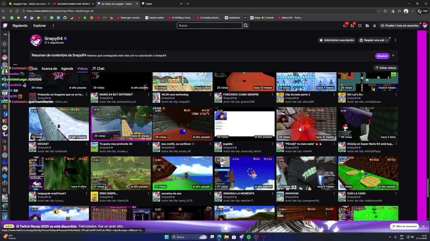Image resolution: width=430 pixels, height=241 pixels.
Task: Go back with the browser back arrow
Action: click(x=4, y=11)
